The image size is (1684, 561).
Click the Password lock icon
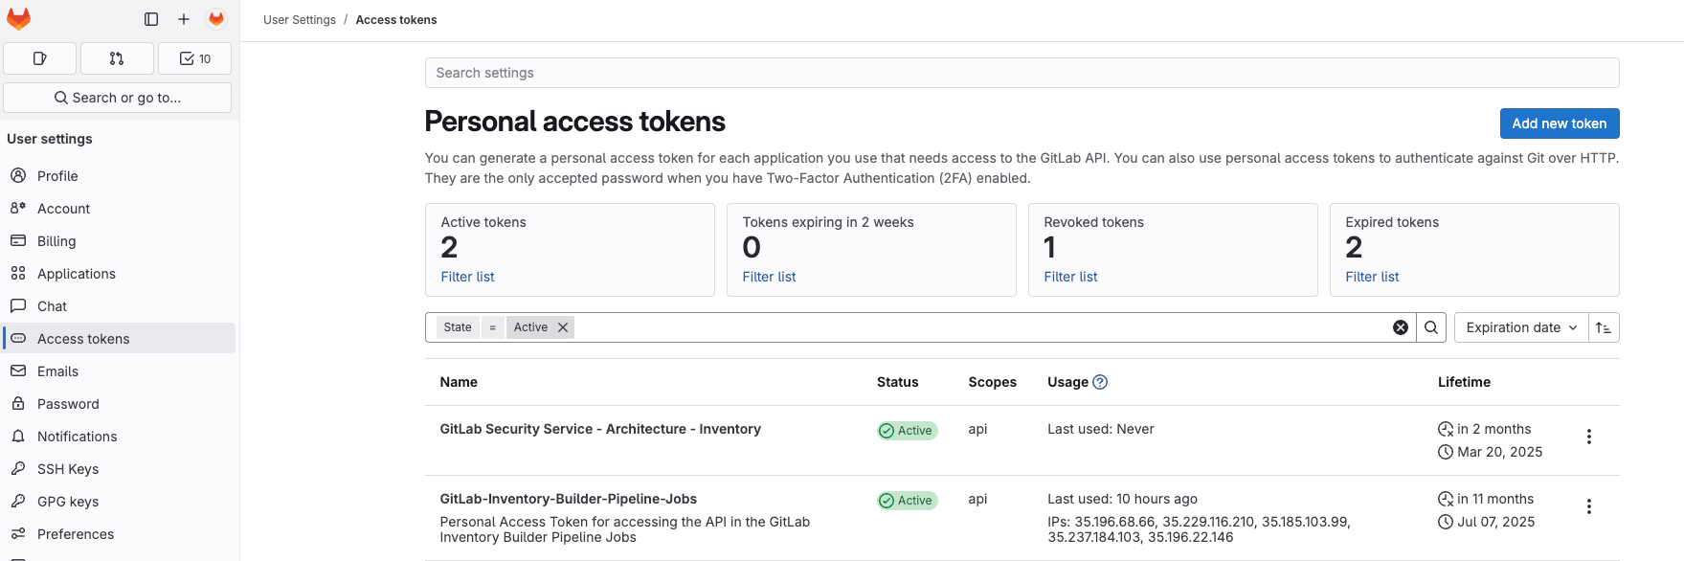tap(18, 403)
